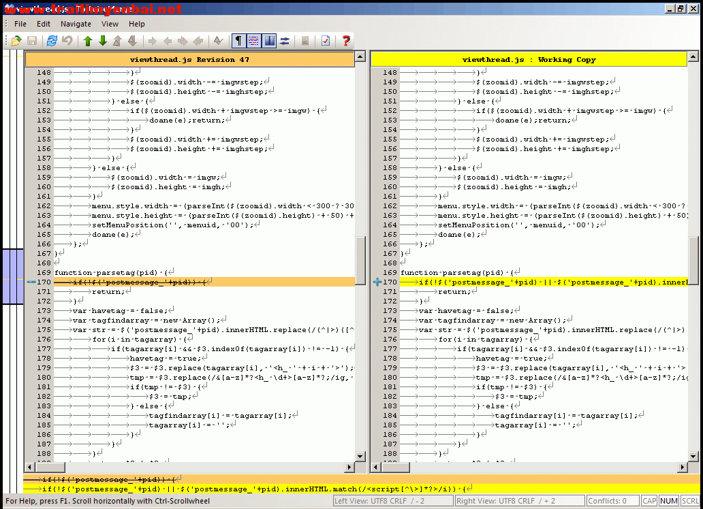Click the right pane scroll up arrow
703x509 pixels.
click(x=693, y=56)
